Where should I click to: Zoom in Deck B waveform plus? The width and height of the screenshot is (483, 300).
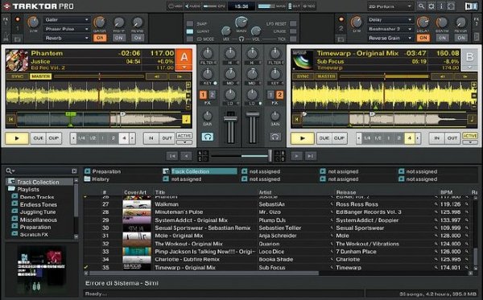click(474, 85)
